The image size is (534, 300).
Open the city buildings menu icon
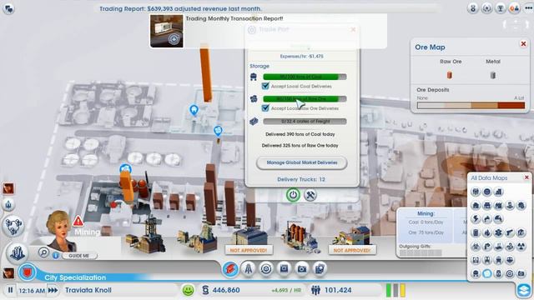pyautogui.click(x=17, y=253)
